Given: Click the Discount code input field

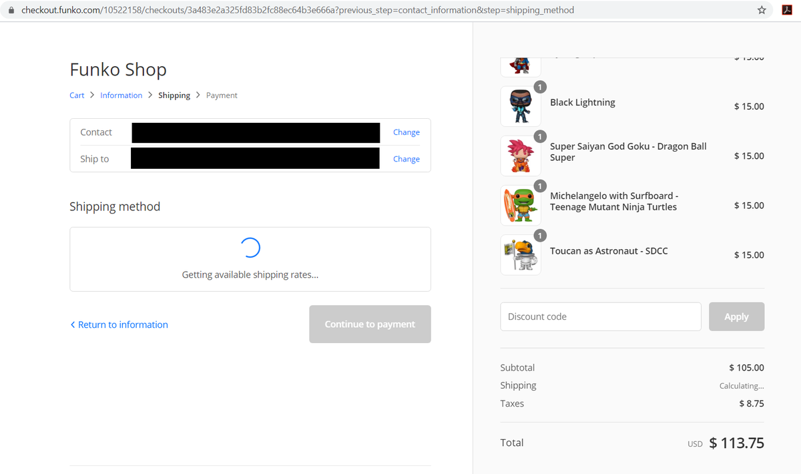Looking at the screenshot, I should (601, 316).
